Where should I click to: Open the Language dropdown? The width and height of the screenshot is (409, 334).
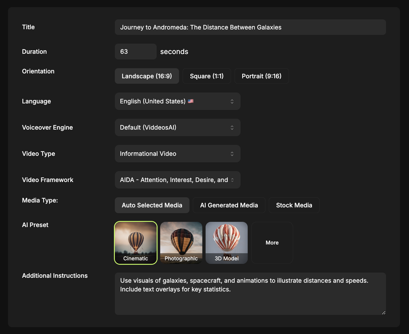pos(178,101)
